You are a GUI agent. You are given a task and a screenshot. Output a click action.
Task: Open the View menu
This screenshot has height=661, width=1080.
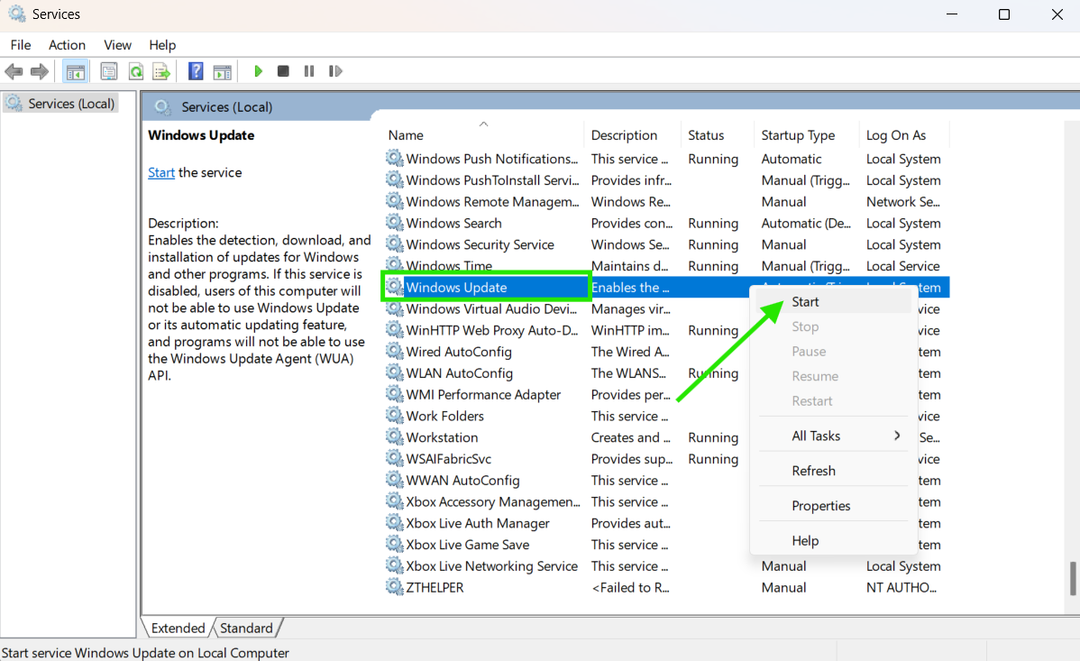point(117,45)
